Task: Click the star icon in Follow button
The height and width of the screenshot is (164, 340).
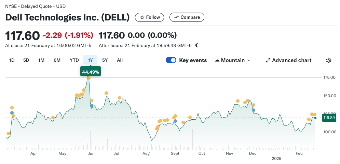Action: (x=142, y=17)
